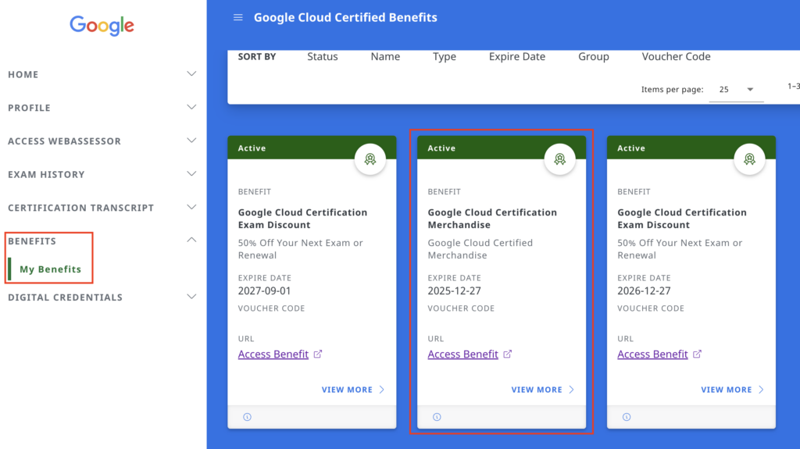Click external link icon beside Merchandise Access Benefit
Image resolution: width=800 pixels, height=449 pixels.
pos(507,354)
